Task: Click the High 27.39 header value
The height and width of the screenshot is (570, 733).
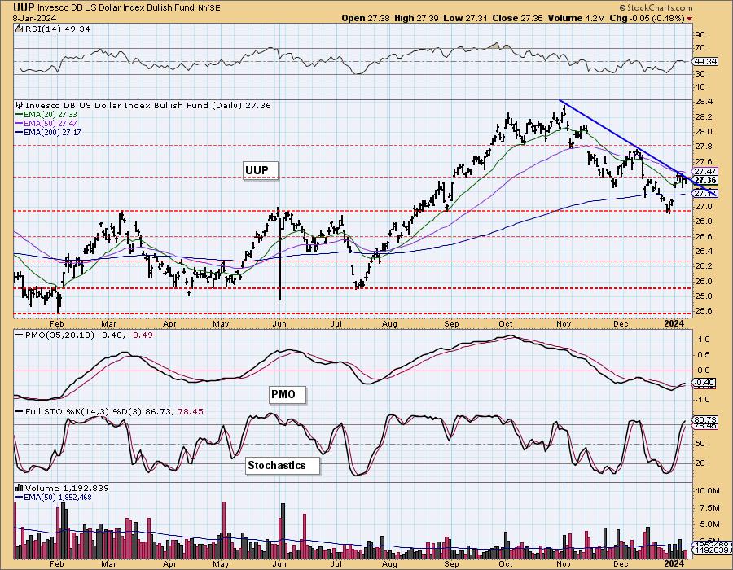Action: pos(416,18)
